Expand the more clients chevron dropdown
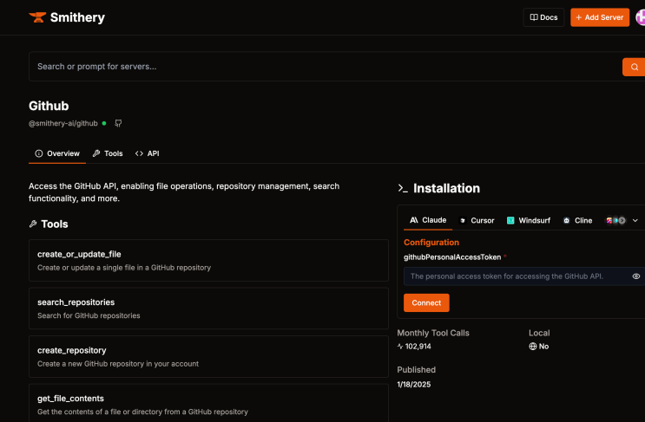 (635, 220)
